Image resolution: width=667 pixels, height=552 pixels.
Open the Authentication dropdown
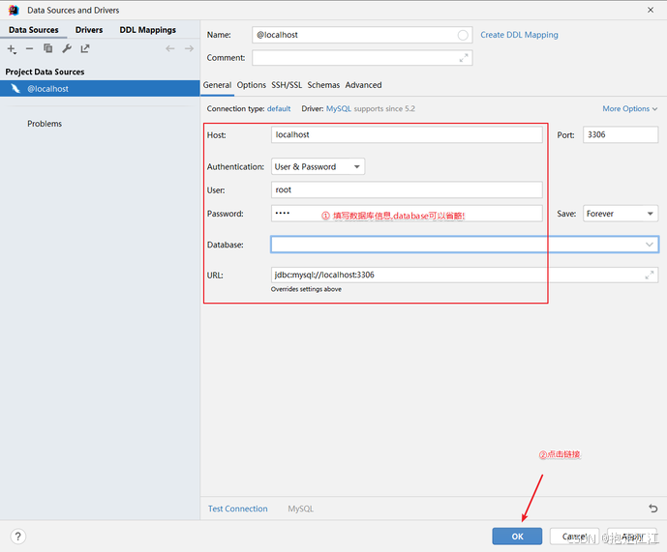[318, 166]
